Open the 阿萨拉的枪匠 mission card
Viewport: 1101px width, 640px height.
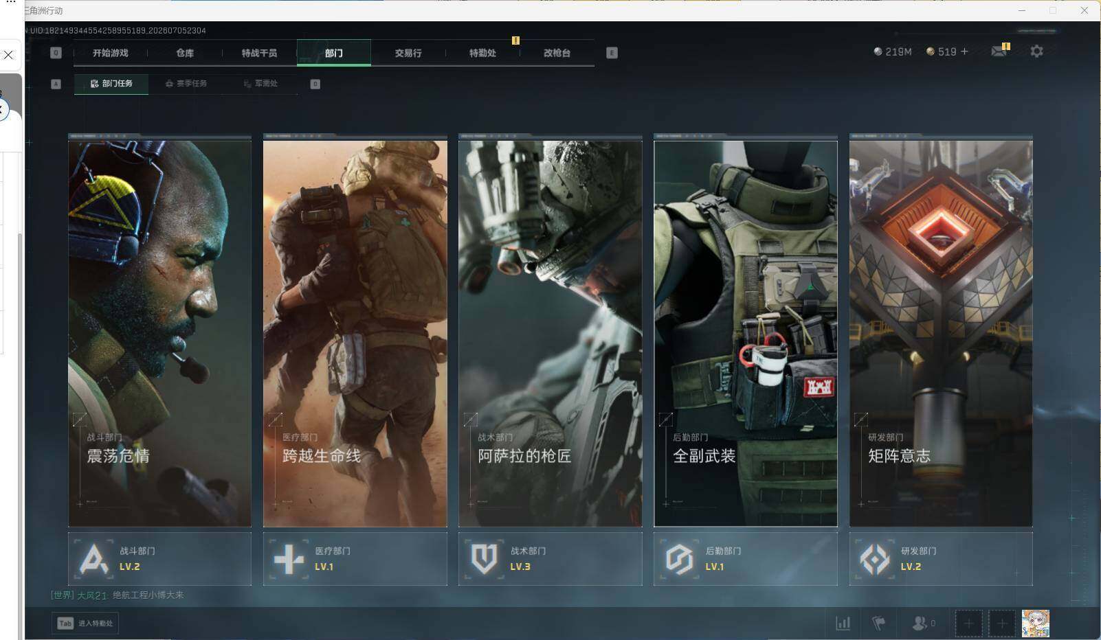[x=550, y=331]
